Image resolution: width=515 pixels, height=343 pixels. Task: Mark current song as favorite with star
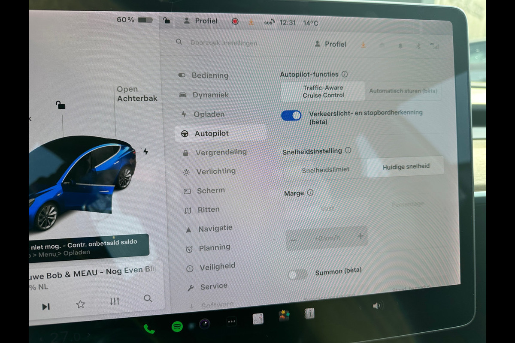(80, 304)
